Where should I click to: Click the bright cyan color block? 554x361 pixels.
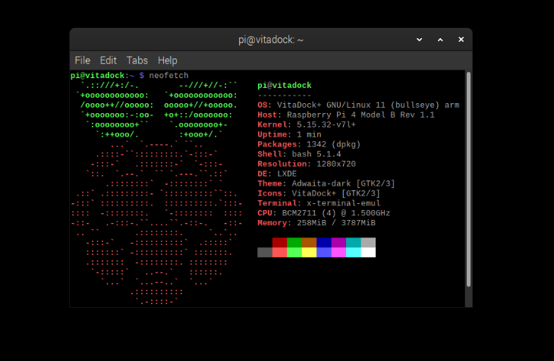pos(354,253)
